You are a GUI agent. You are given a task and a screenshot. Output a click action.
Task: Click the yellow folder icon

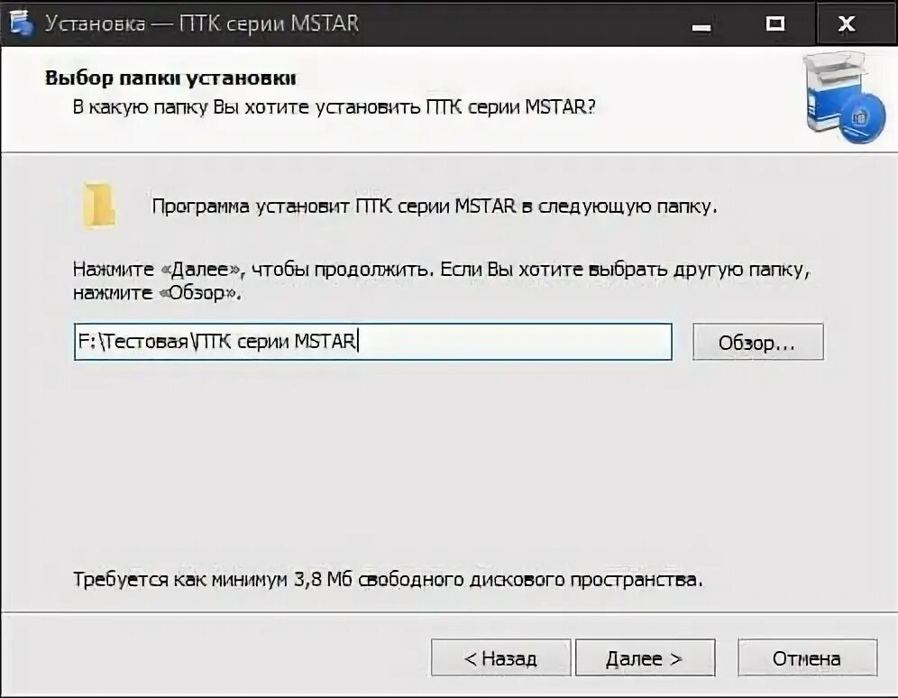tap(98, 205)
